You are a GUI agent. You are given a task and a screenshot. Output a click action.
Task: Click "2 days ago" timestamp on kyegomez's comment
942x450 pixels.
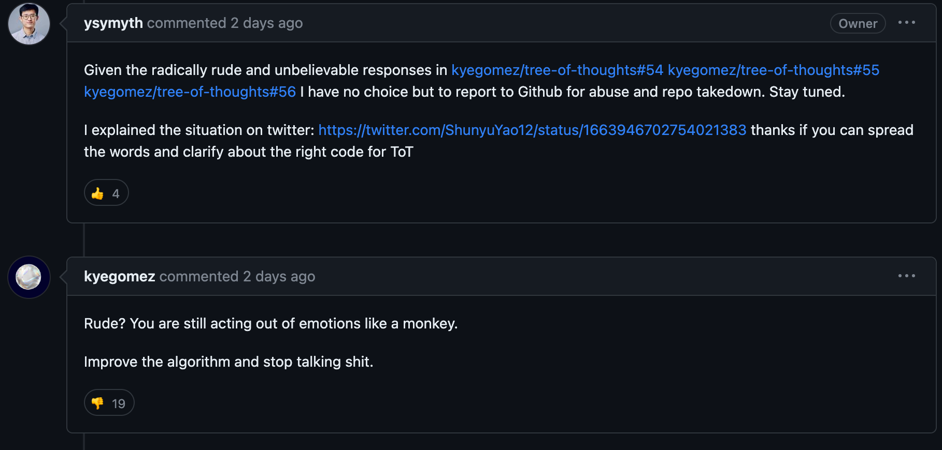(279, 277)
